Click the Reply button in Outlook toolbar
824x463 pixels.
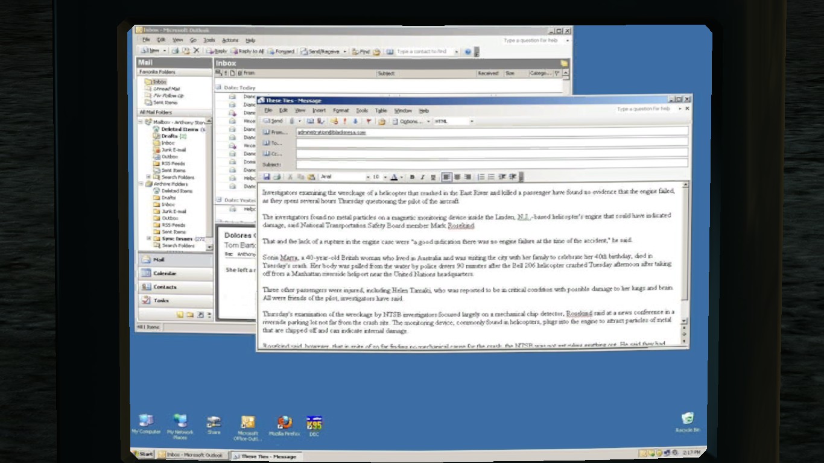pos(217,51)
